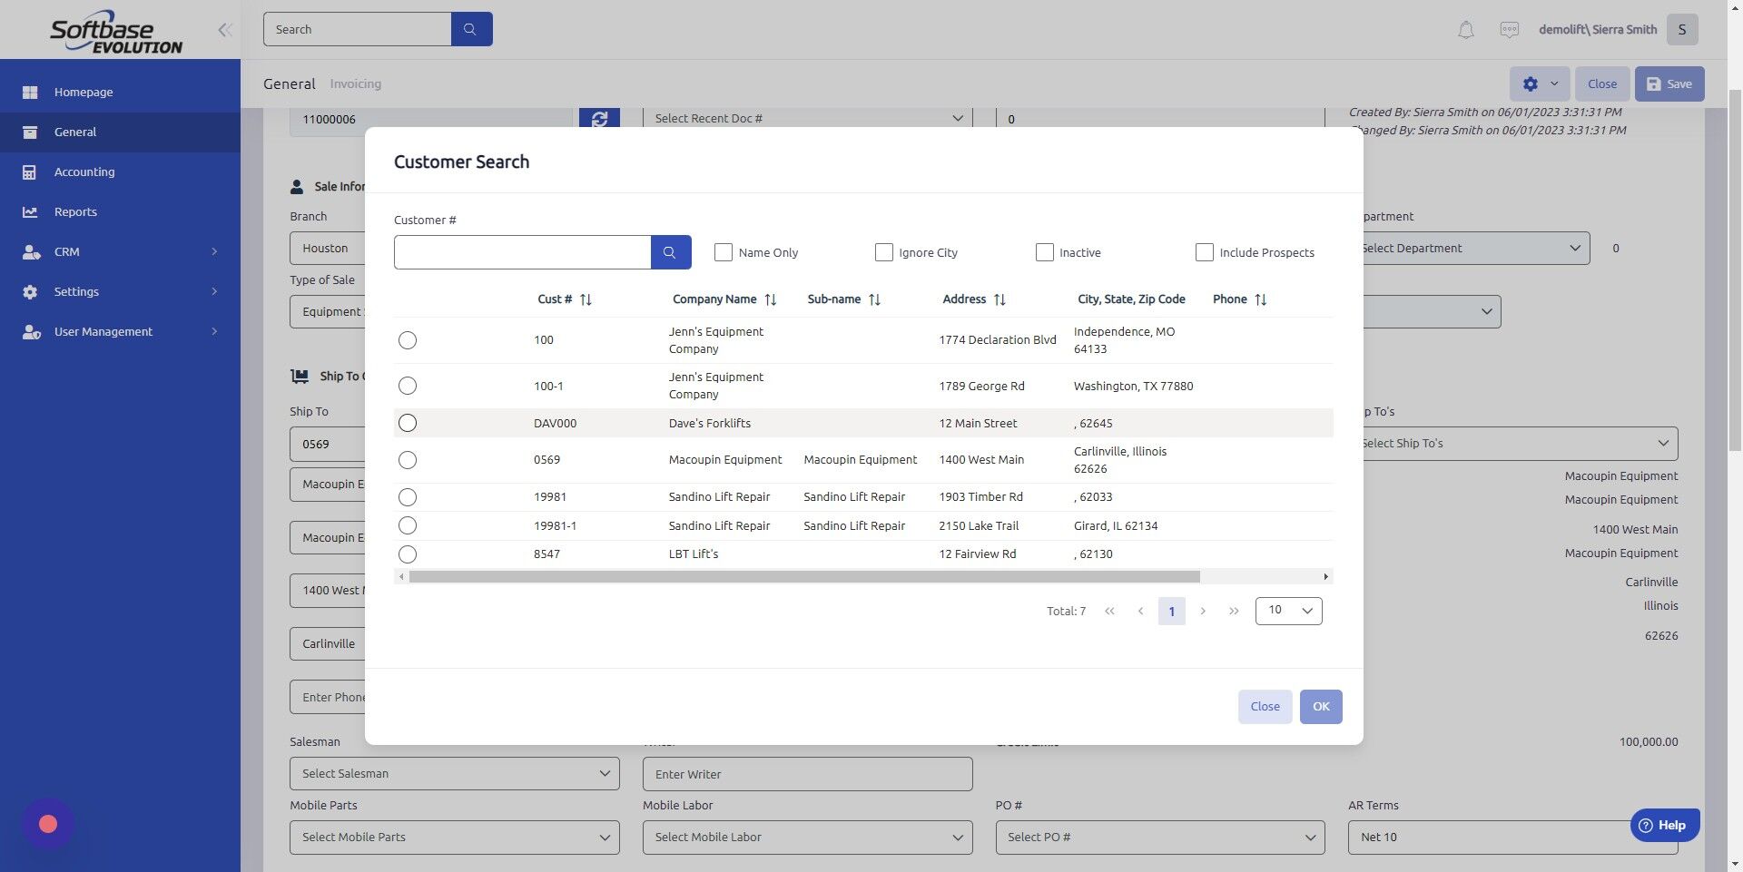Click the top search magnifier button
Image resolution: width=1743 pixels, height=872 pixels.
tap(471, 29)
